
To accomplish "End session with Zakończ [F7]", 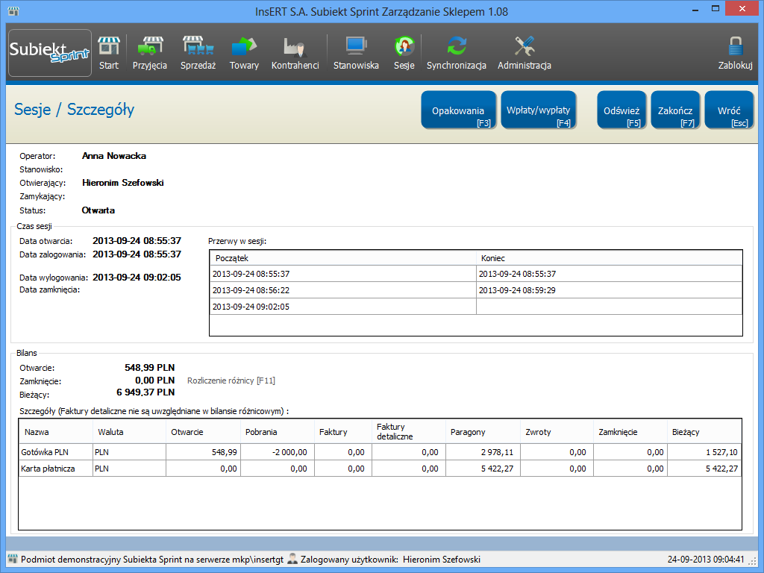I will pyautogui.click(x=675, y=110).
